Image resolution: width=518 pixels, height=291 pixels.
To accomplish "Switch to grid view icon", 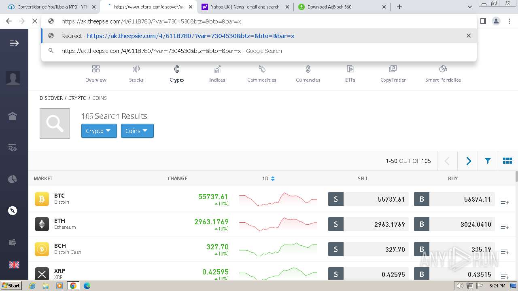I will tap(507, 161).
